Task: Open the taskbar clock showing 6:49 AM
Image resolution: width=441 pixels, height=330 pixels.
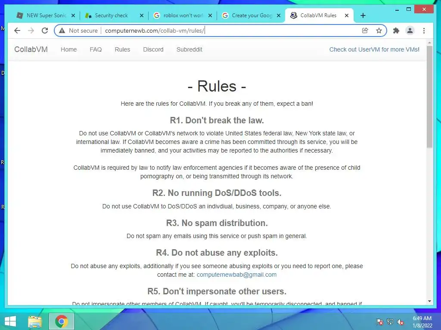Action: coord(422,322)
